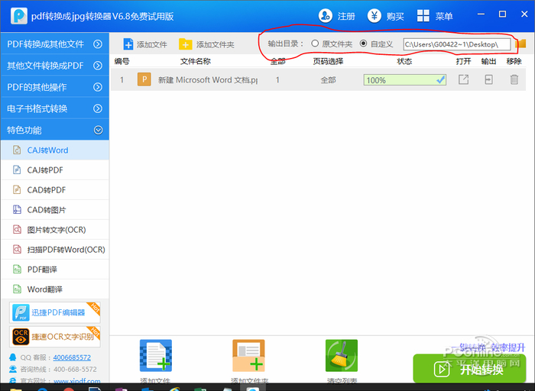
Task: Minimize the converter window
Action: pos(481,14)
